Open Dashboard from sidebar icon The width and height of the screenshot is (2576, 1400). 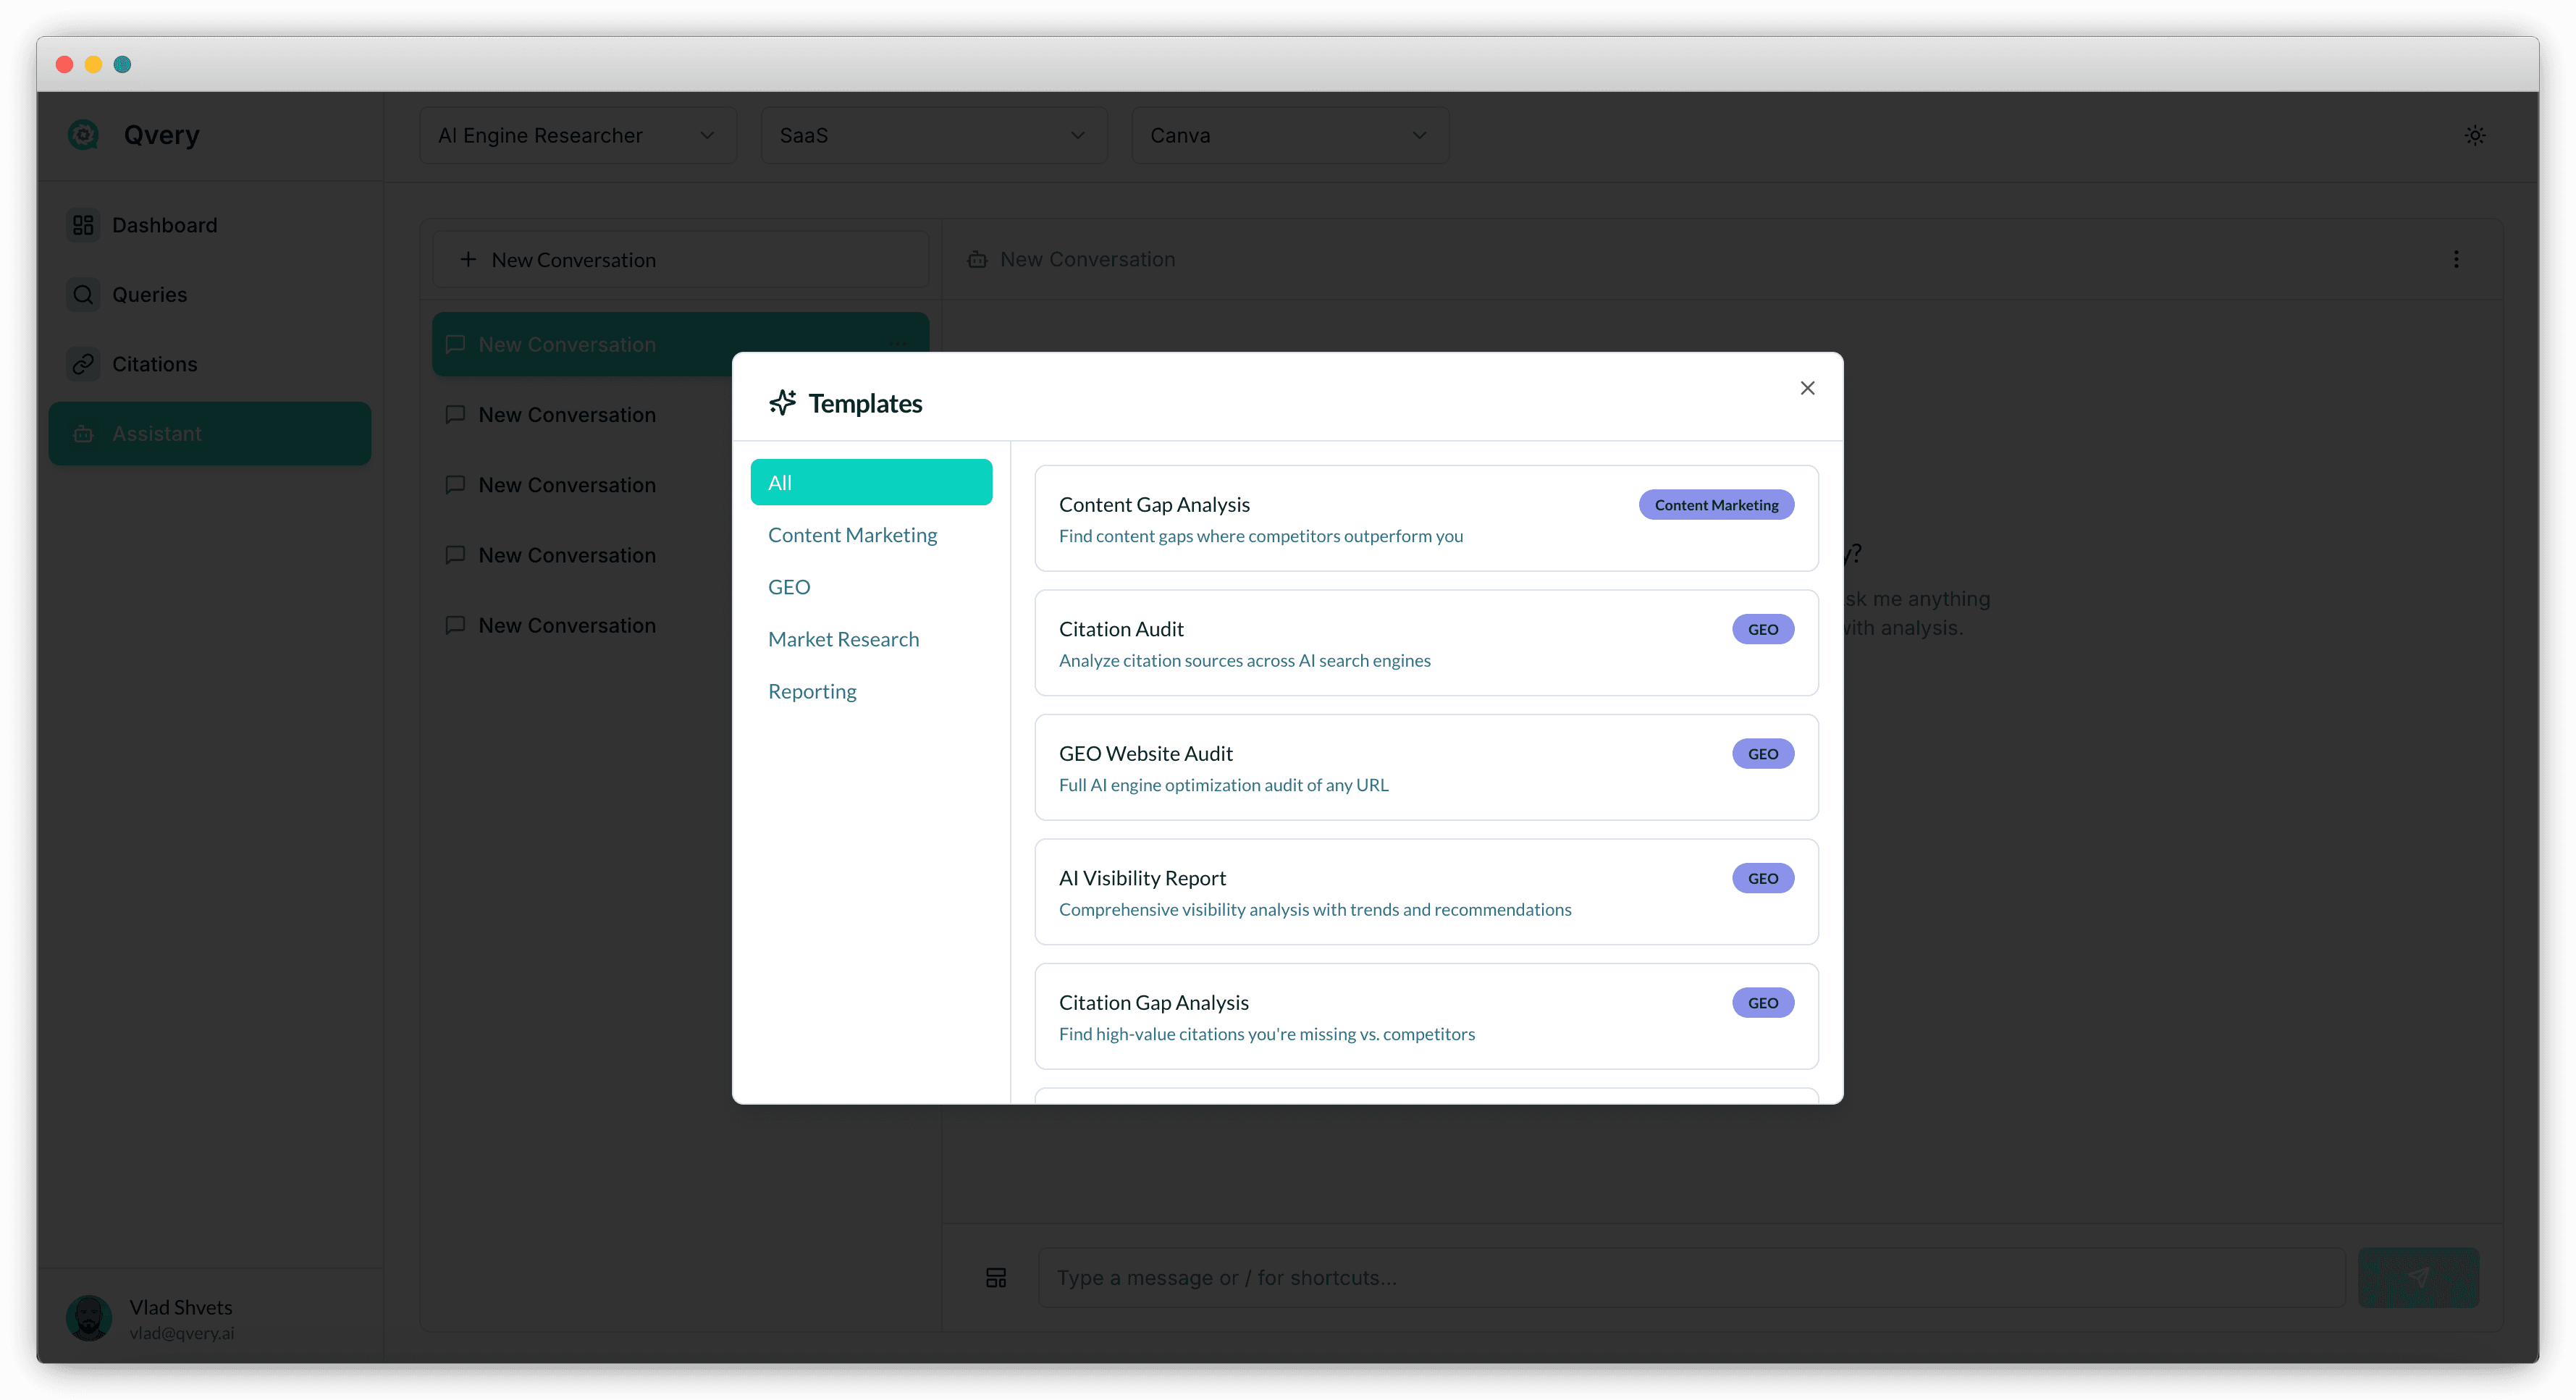83,225
